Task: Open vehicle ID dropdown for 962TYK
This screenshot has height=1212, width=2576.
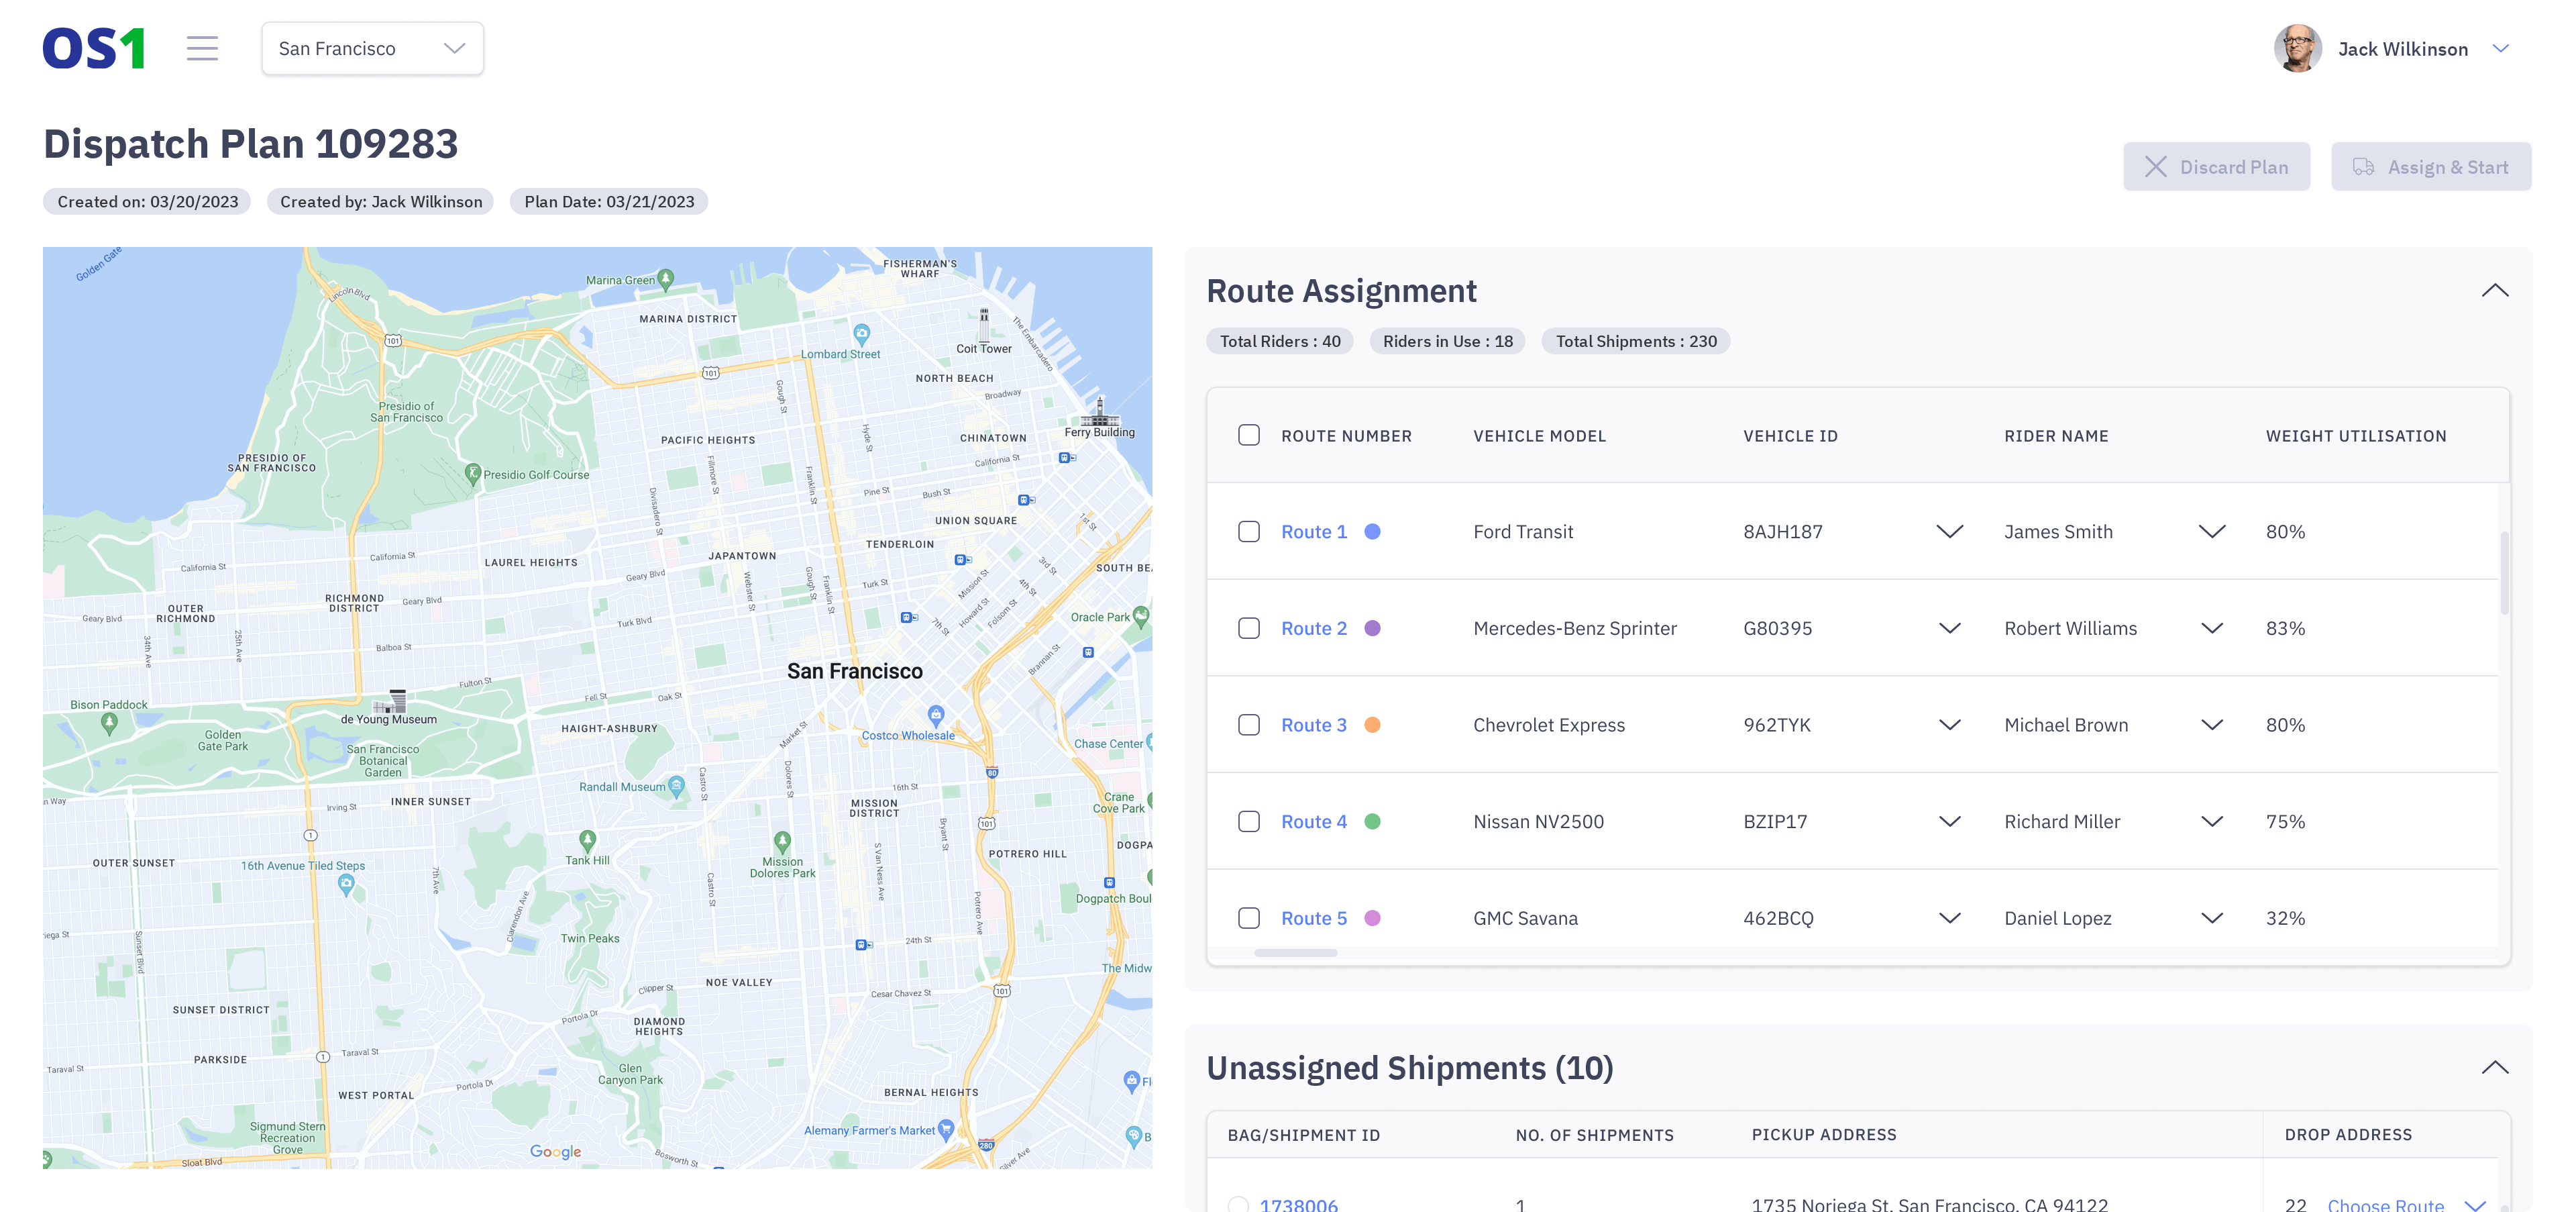Action: (1949, 725)
